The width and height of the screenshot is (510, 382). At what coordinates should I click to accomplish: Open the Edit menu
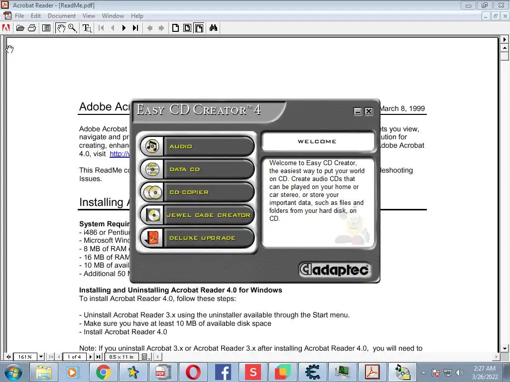[x=36, y=15]
